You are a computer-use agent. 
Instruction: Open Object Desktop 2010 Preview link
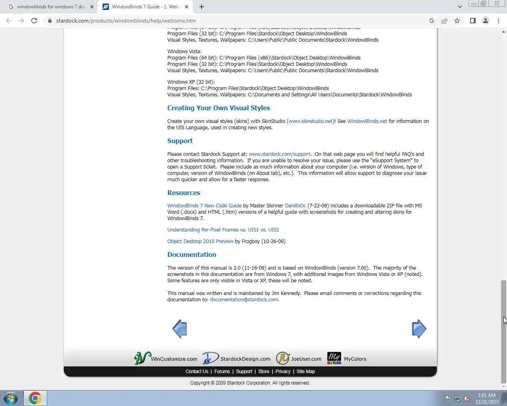[200, 241]
